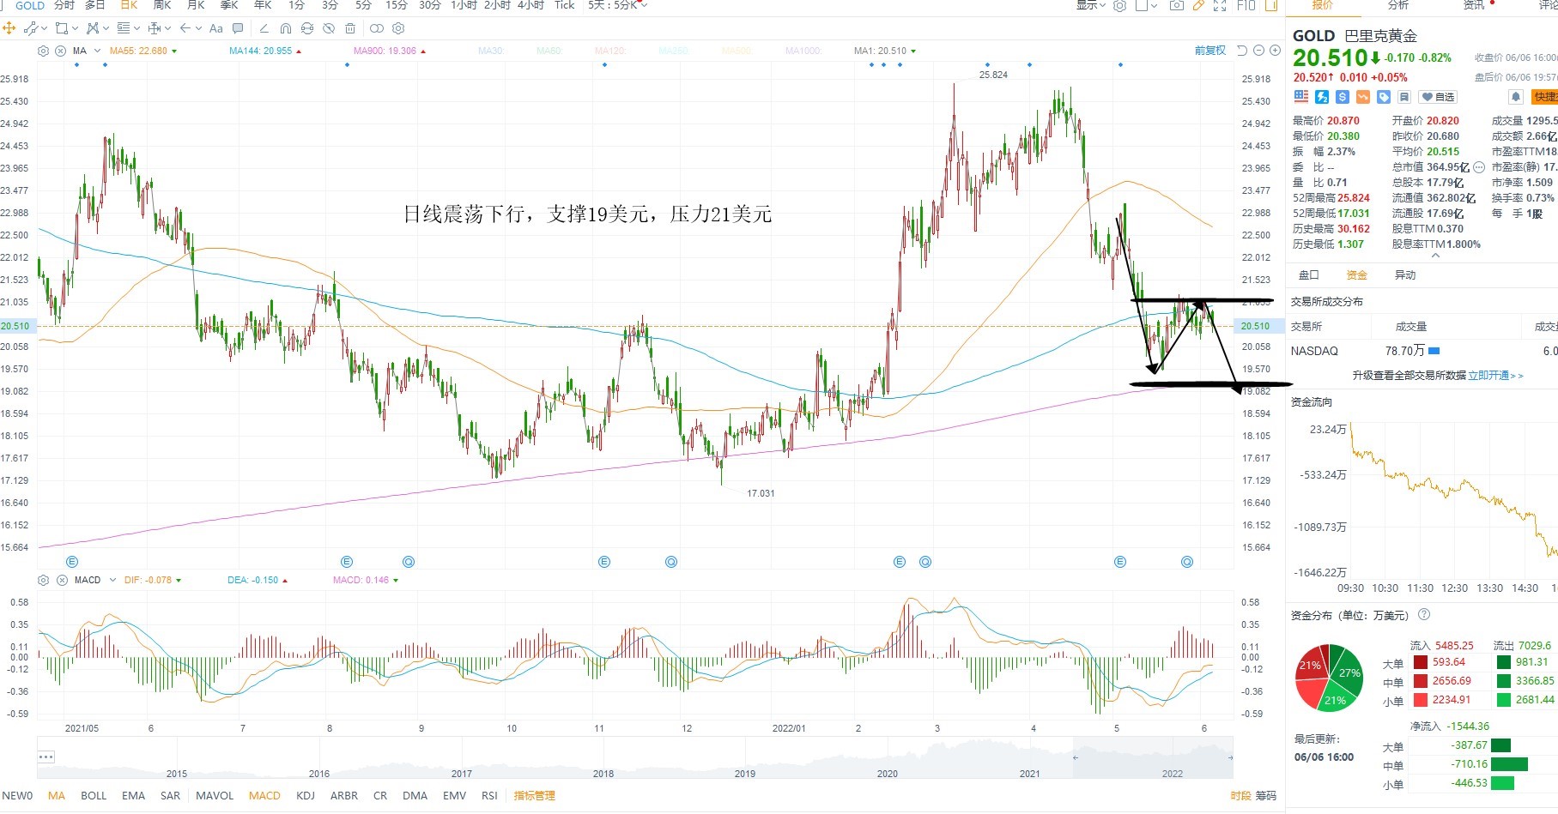Image resolution: width=1558 pixels, height=814 pixels.
Task: Toggle 自选 watchlist heart button
Action: pos(1438,97)
